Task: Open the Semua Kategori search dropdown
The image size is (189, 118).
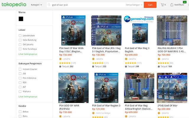Action: point(134,5)
